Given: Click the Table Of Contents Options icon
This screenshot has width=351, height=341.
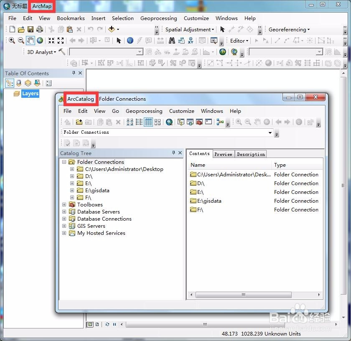Looking at the screenshot, I should point(48,83).
